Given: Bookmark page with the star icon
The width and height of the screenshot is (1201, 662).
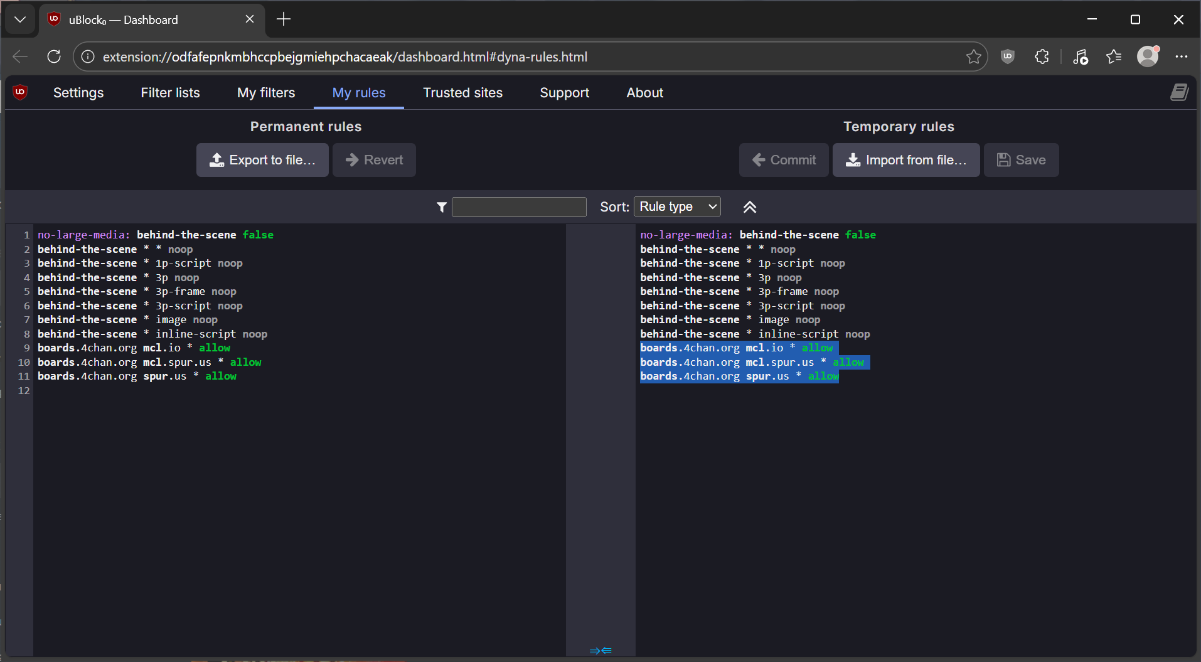Looking at the screenshot, I should pyautogui.click(x=973, y=56).
